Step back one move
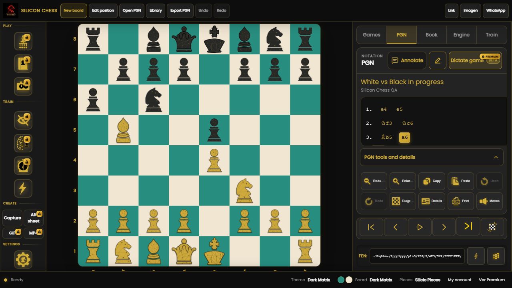The image size is (512, 288). coord(396,227)
